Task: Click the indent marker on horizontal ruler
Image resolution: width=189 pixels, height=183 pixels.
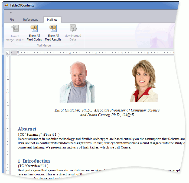Action: pos(18,53)
